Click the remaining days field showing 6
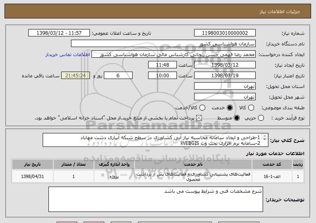 click(x=118, y=76)
